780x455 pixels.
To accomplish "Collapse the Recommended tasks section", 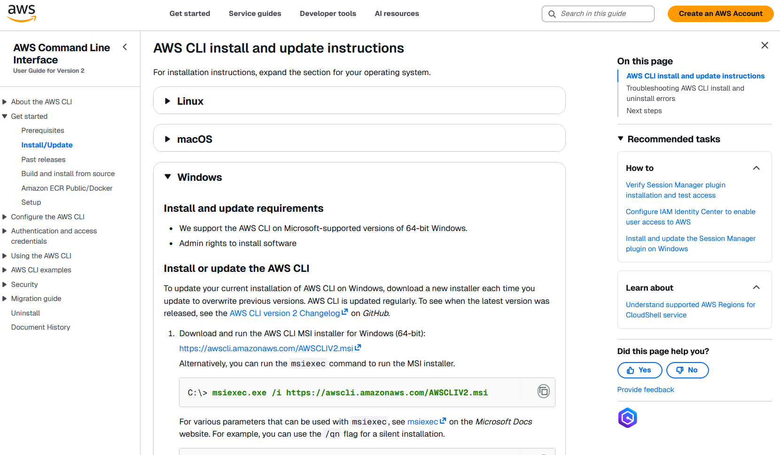I will point(620,139).
